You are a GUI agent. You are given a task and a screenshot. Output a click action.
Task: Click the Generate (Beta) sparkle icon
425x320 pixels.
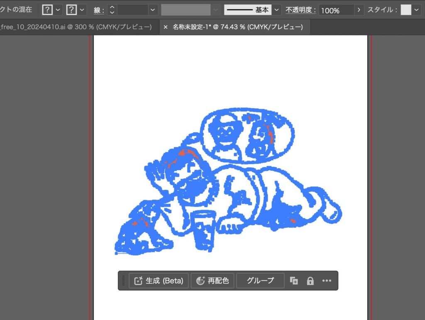(138, 281)
